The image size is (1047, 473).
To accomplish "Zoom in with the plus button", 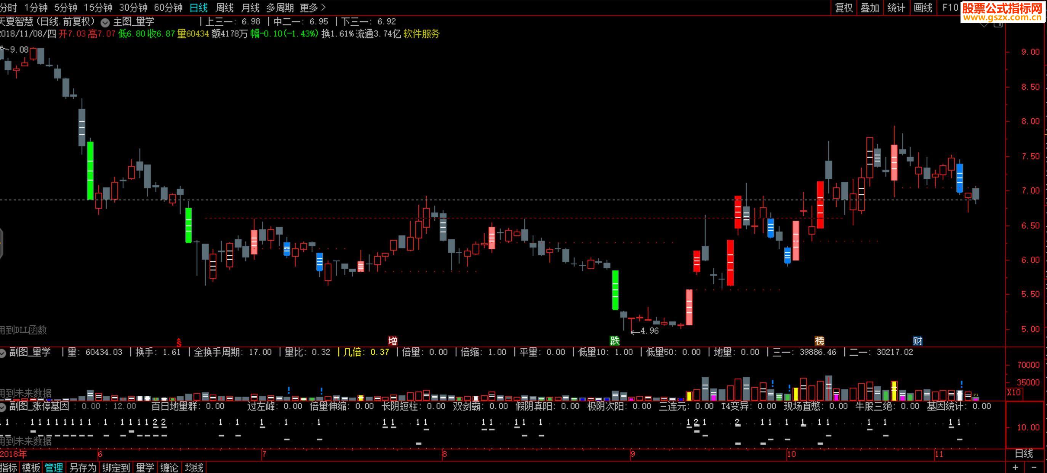I will click(1015, 467).
